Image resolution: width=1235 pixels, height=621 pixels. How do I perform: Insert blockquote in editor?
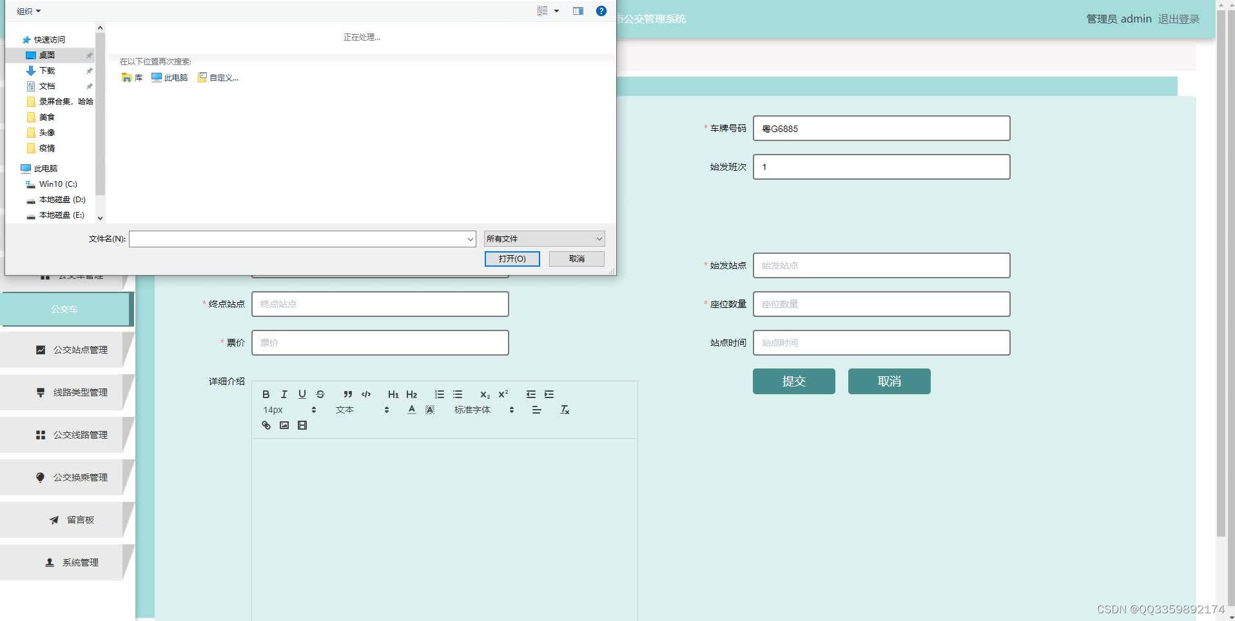[348, 394]
